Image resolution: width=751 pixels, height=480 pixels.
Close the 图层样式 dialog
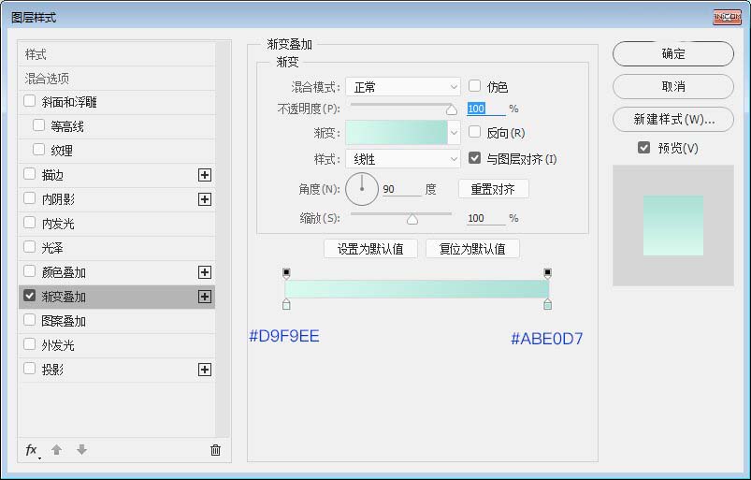click(727, 17)
